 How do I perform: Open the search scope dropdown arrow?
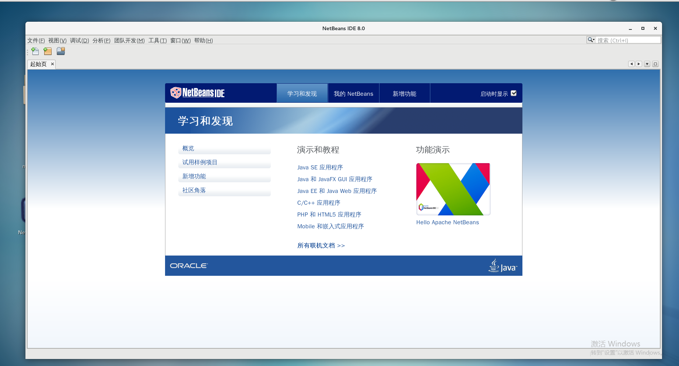[594, 40]
